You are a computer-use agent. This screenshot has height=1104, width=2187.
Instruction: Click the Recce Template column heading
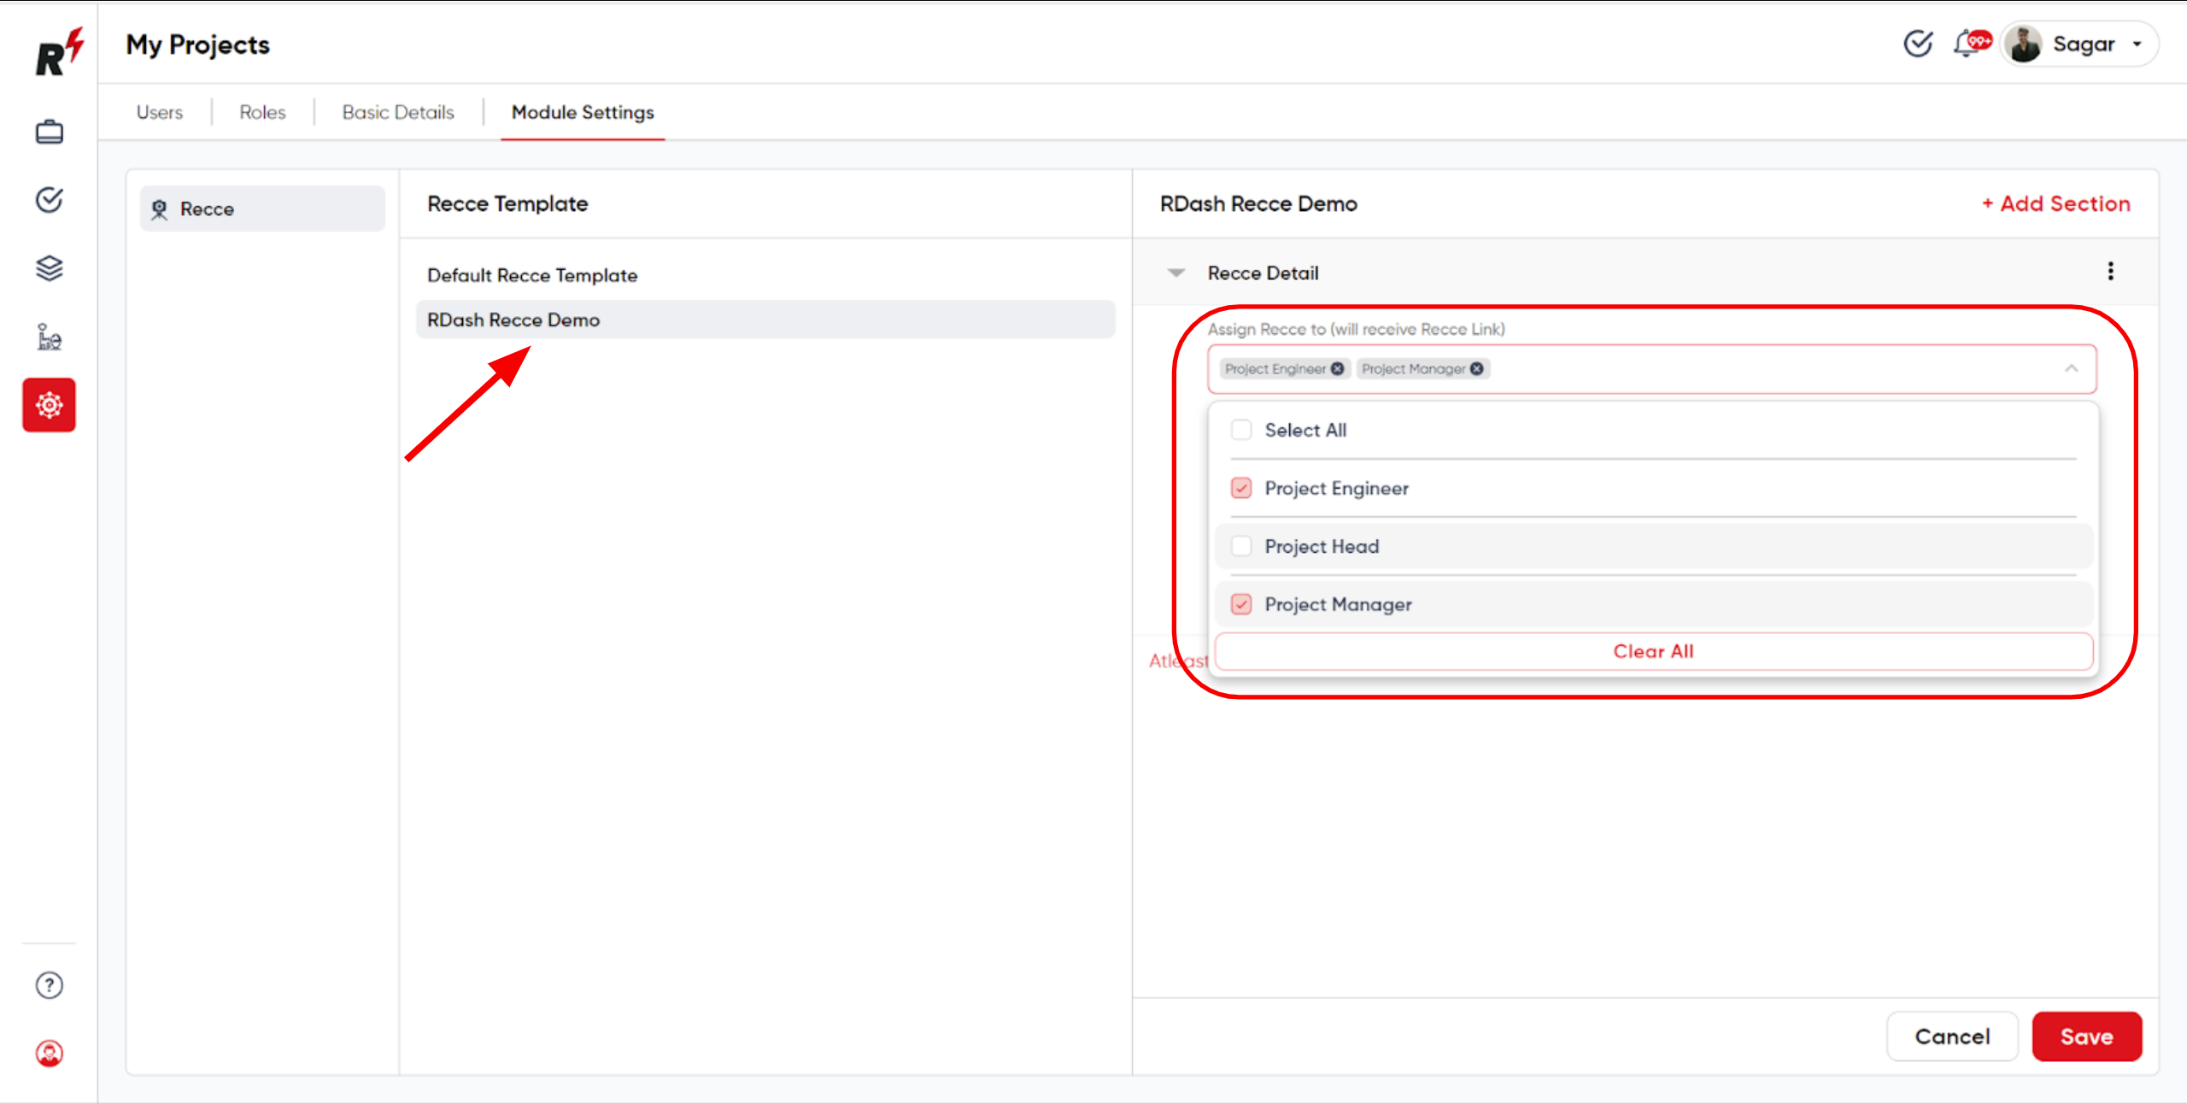tap(507, 203)
